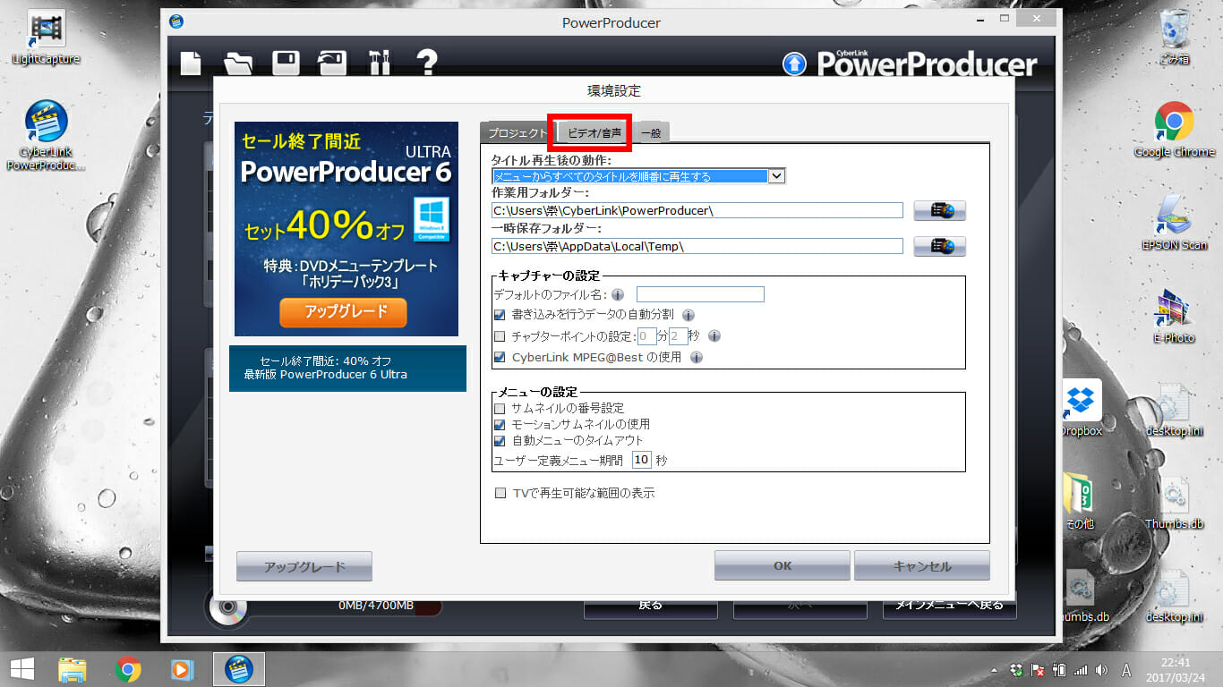Select CyberLink PowerProducer desktop shortcut
Screen dimensions: 1223x687
[46, 135]
